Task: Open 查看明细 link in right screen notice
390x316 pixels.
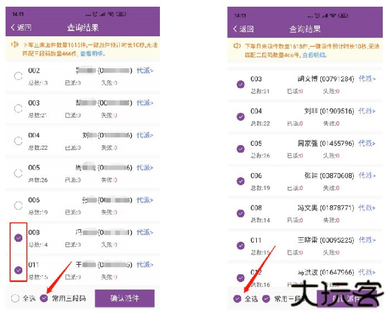Action: [x=314, y=55]
